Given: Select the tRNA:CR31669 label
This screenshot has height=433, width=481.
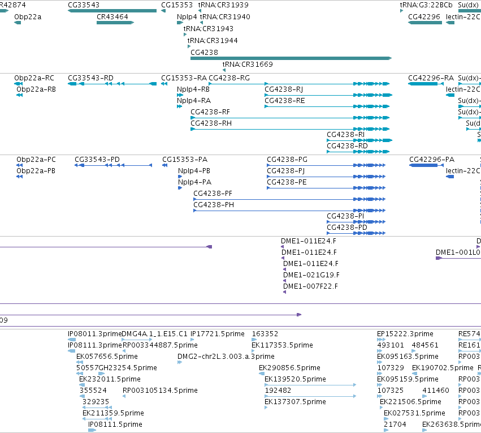Looking at the screenshot, I should 248,64.
